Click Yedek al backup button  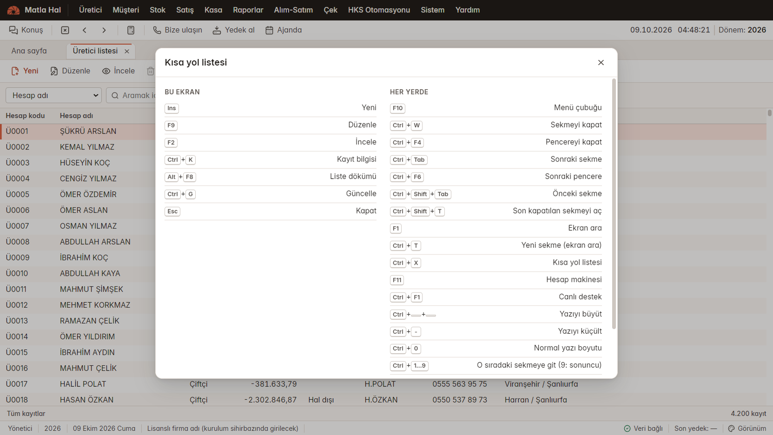click(234, 30)
